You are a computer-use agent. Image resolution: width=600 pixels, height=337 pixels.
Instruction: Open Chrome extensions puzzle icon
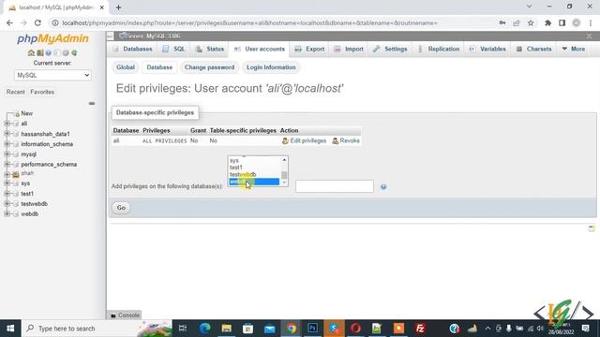[x=547, y=22]
